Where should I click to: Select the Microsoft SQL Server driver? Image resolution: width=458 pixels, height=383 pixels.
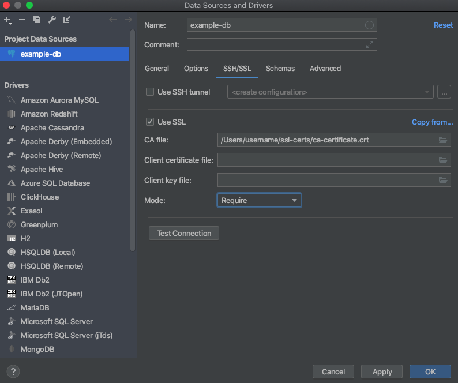coord(64,322)
